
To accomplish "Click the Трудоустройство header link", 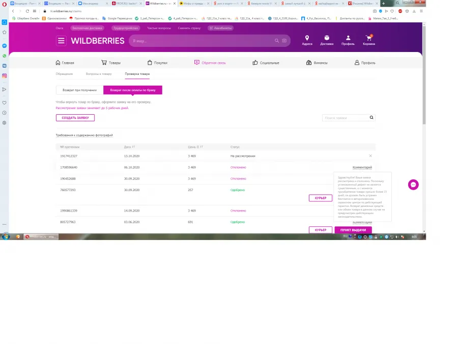I will (126, 28).
